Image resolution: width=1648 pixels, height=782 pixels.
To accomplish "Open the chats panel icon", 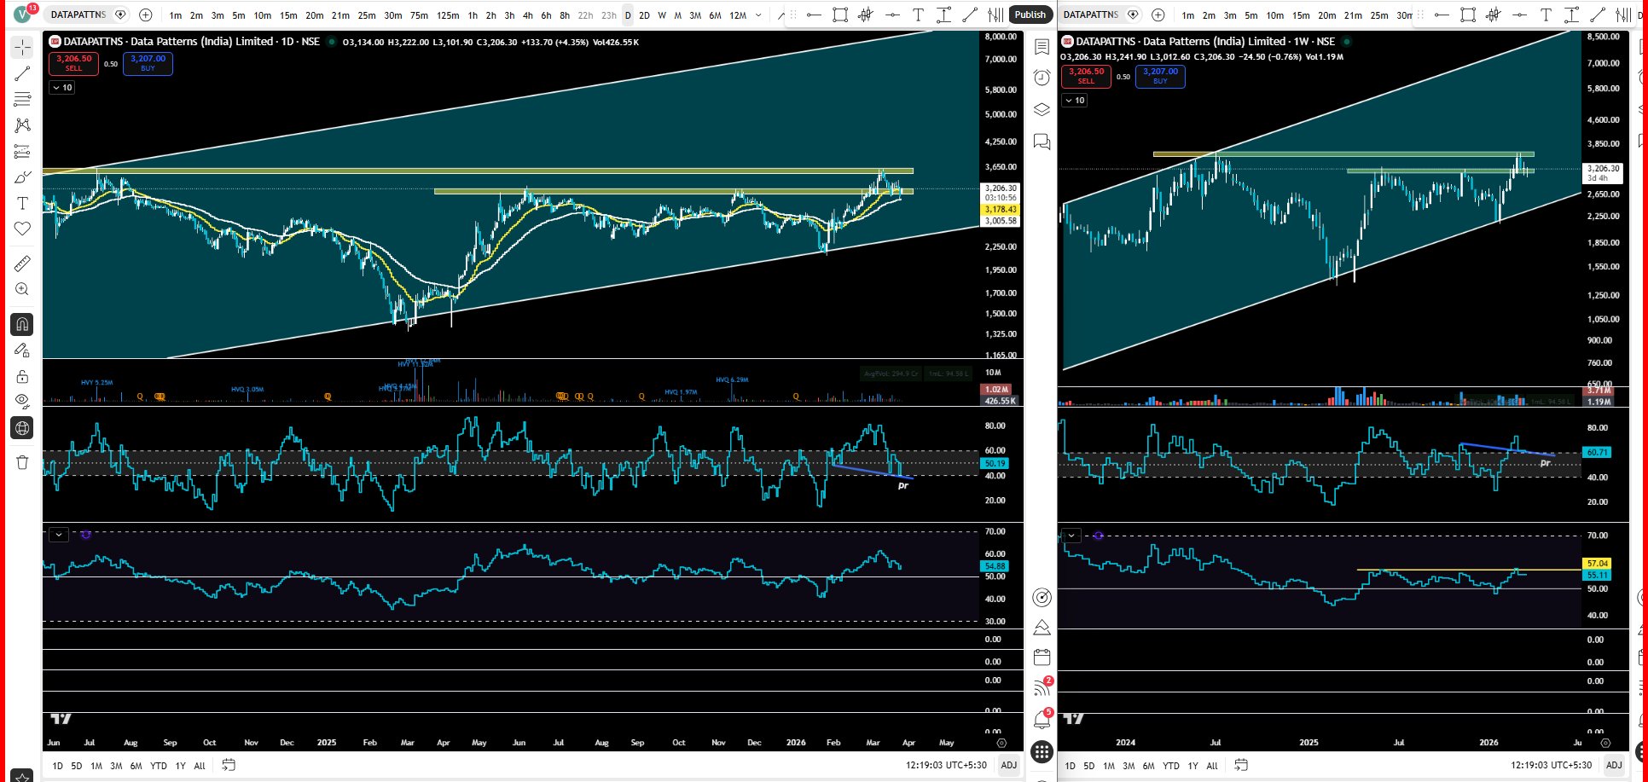I will click(x=1042, y=141).
